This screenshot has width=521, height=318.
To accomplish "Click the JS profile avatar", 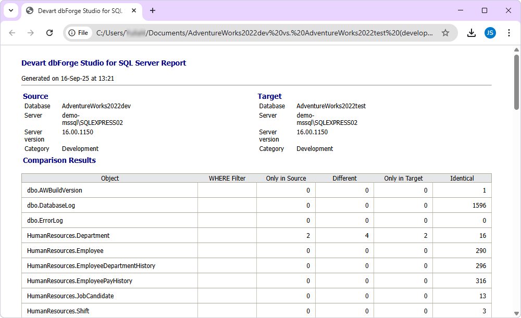I will click(x=490, y=32).
